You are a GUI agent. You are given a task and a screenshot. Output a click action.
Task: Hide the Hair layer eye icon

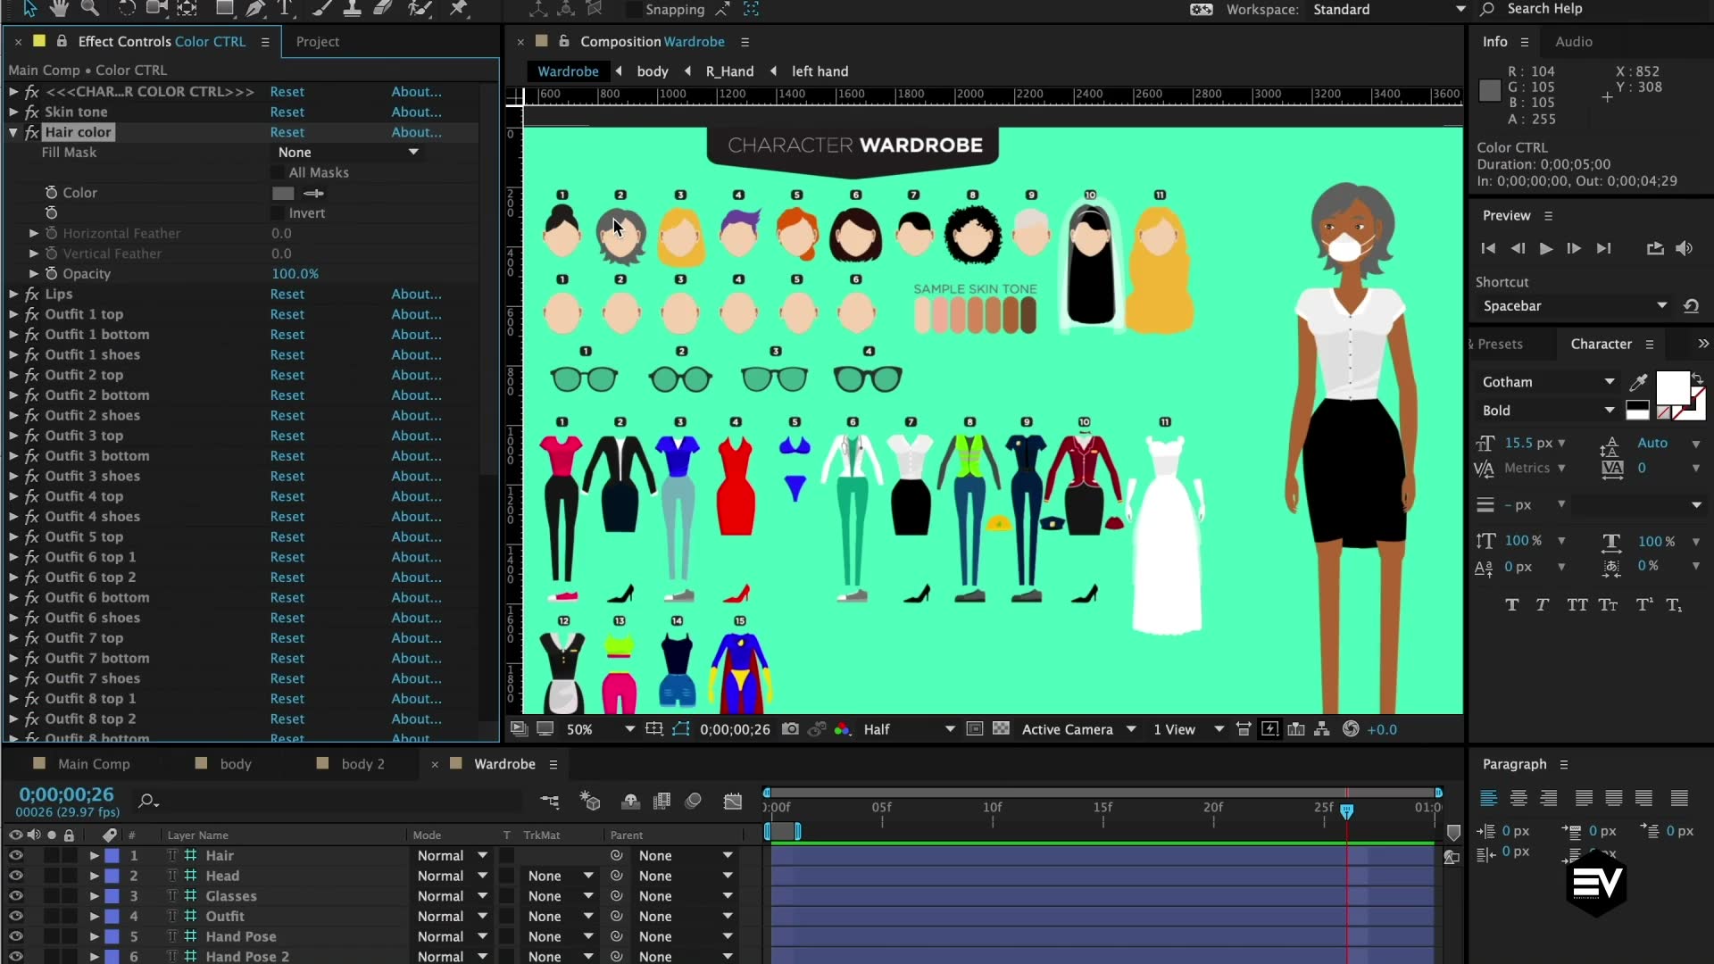pyautogui.click(x=15, y=855)
